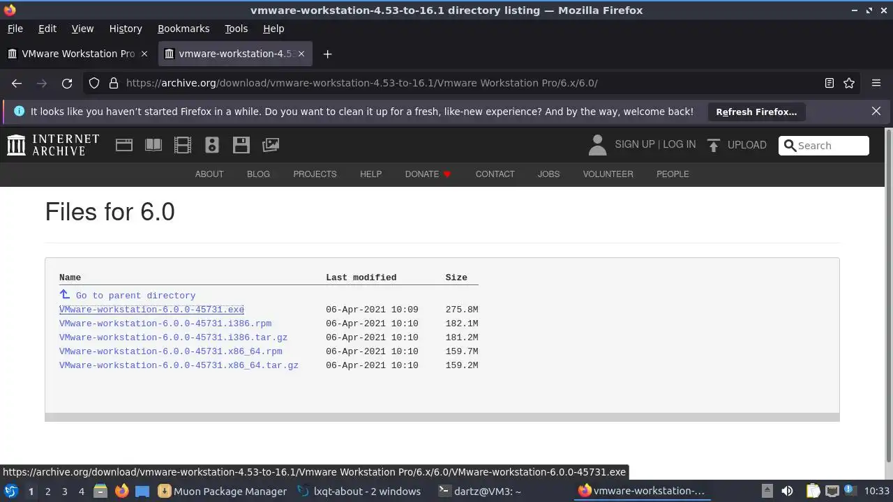Open the Texts book icon
Viewport: 893px width, 502px height.
[x=153, y=145]
